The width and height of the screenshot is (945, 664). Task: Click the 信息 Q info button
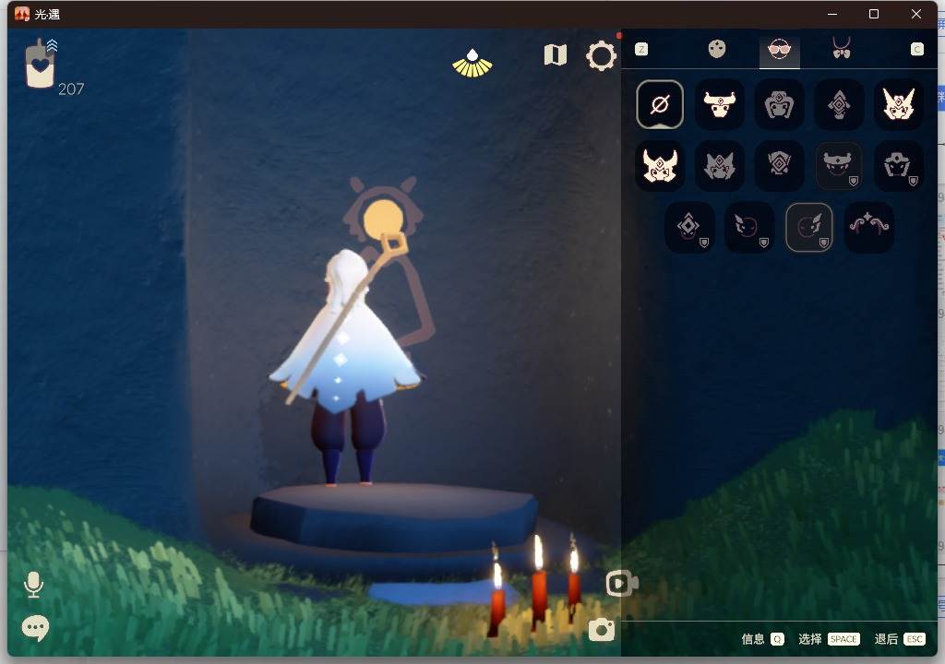point(762,639)
